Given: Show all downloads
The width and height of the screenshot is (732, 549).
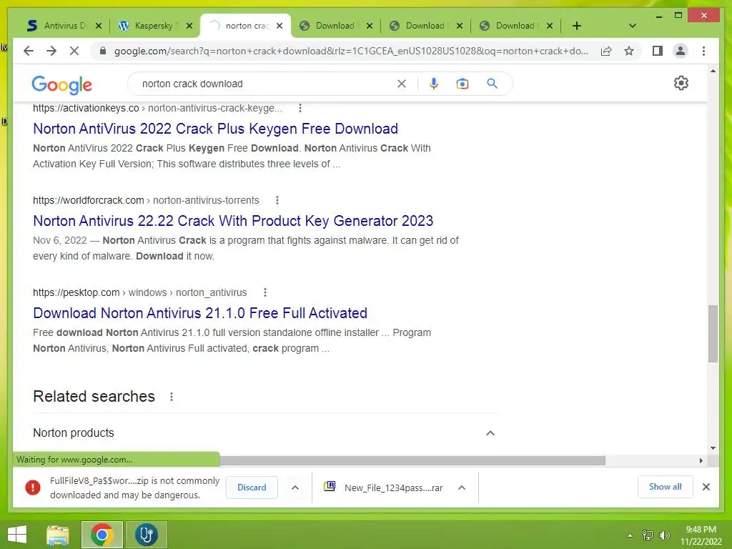Looking at the screenshot, I should [666, 487].
